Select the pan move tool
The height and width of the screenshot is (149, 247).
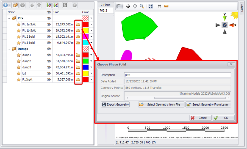(x=128, y=6)
